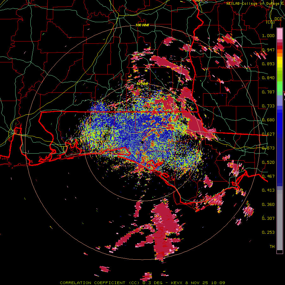
Task: Click the NEXLAB-College of DuPage credit text
Action: (x=256, y=3)
